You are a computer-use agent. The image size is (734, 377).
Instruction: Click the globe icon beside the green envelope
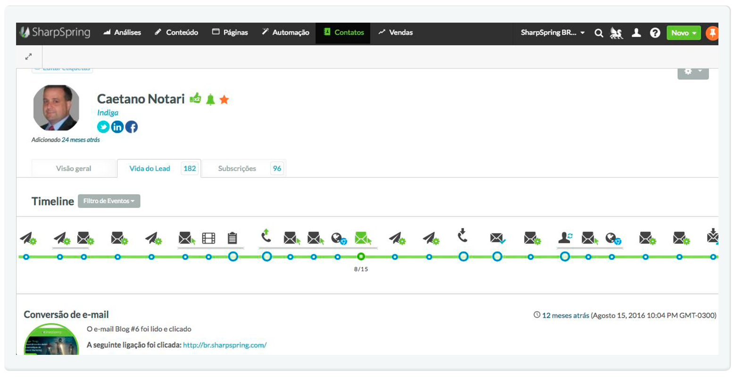(x=339, y=239)
